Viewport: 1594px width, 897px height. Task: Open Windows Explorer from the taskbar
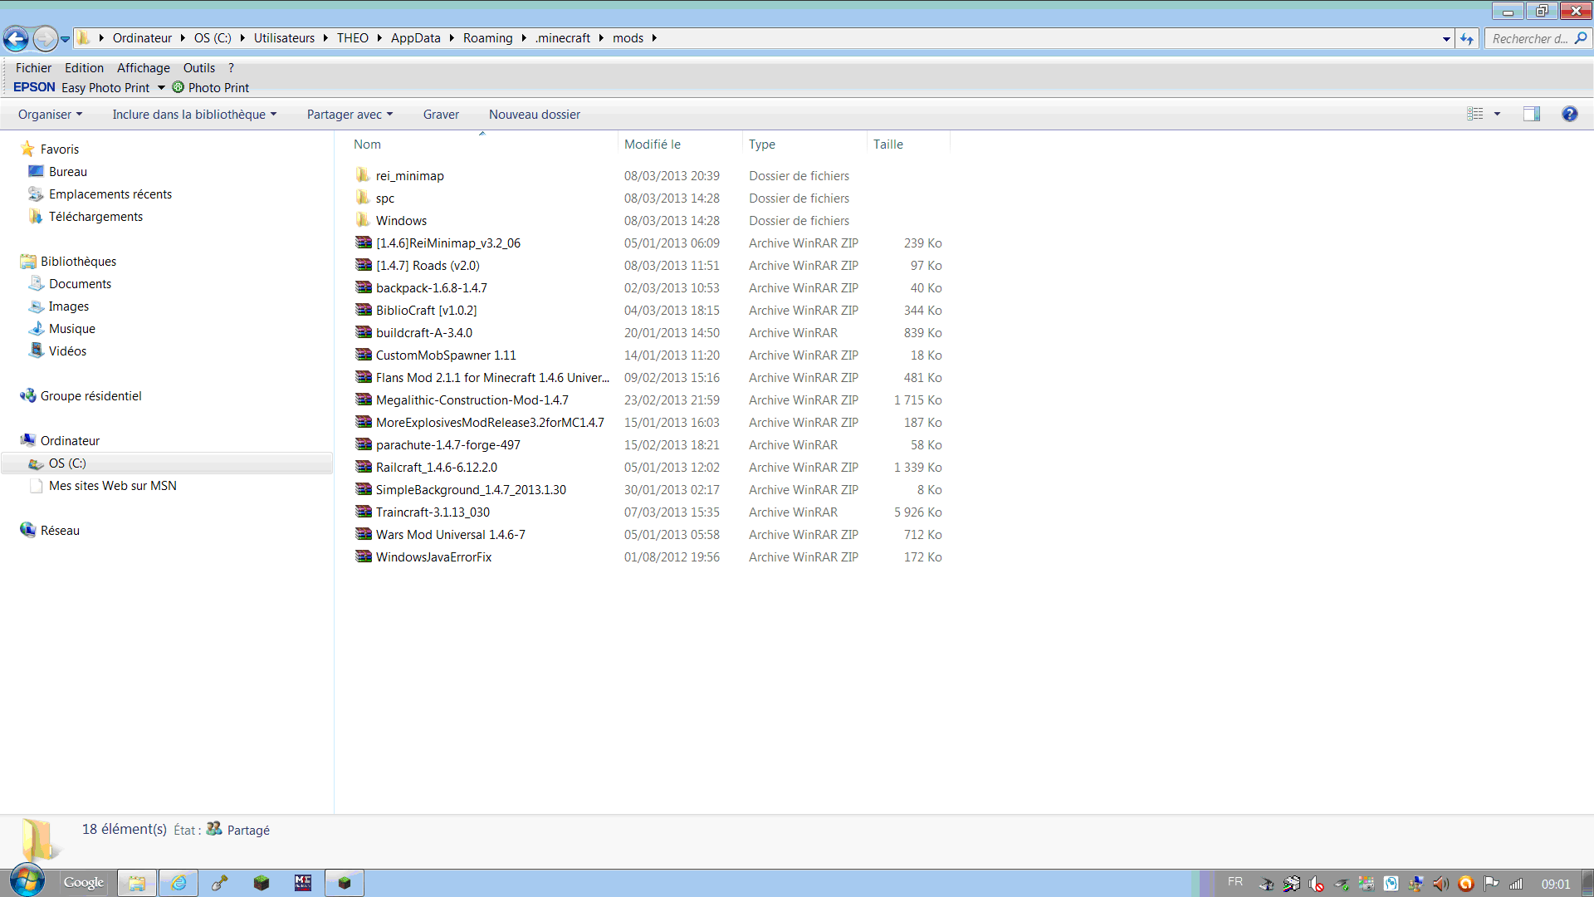(x=137, y=883)
